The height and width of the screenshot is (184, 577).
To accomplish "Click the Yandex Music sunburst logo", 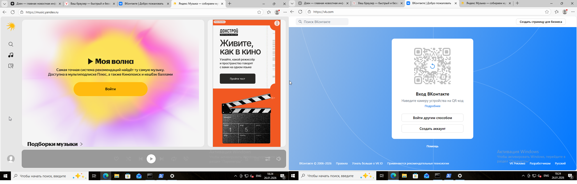I will point(11,26).
